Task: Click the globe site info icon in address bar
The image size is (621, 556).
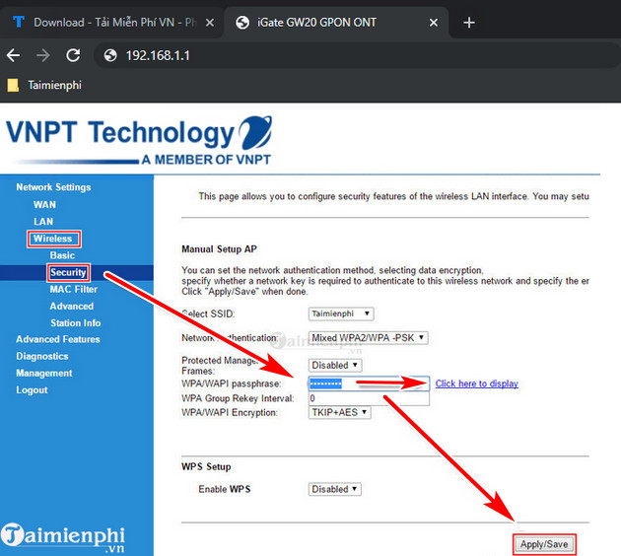Action: tap(110, 55)
